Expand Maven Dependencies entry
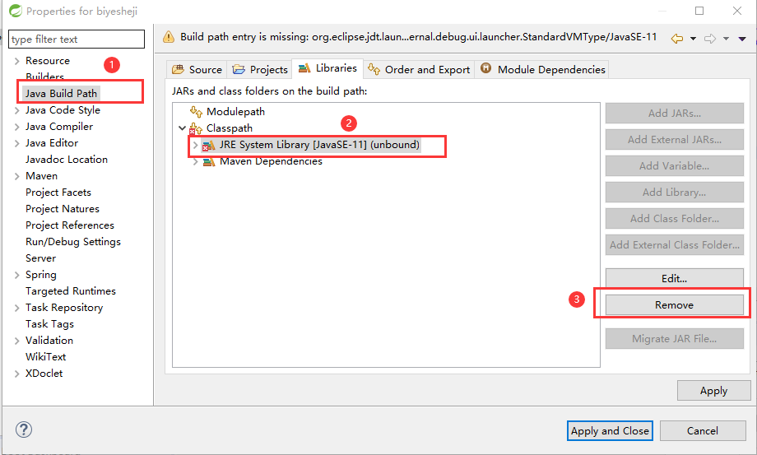The width and height of the screenshot is (757, 455). (195, 161)
